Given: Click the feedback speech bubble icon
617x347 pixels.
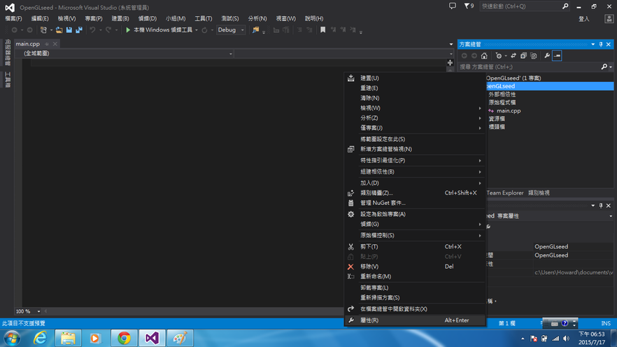Looking at the screenshot, I should [x=453, y=6].
